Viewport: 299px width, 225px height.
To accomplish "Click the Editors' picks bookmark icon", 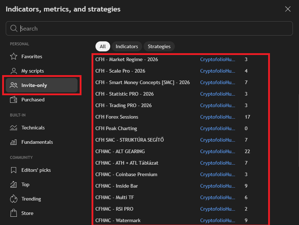I will (x=14, y=170).
